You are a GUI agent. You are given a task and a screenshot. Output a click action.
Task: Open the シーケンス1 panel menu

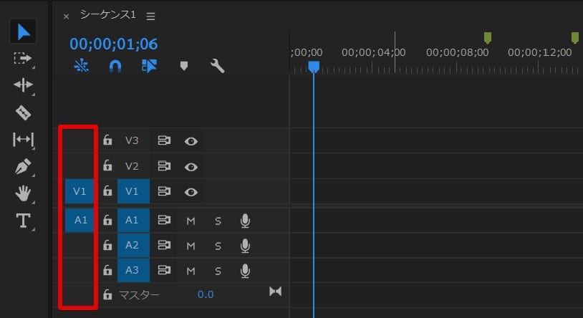[x=150, y=16]
